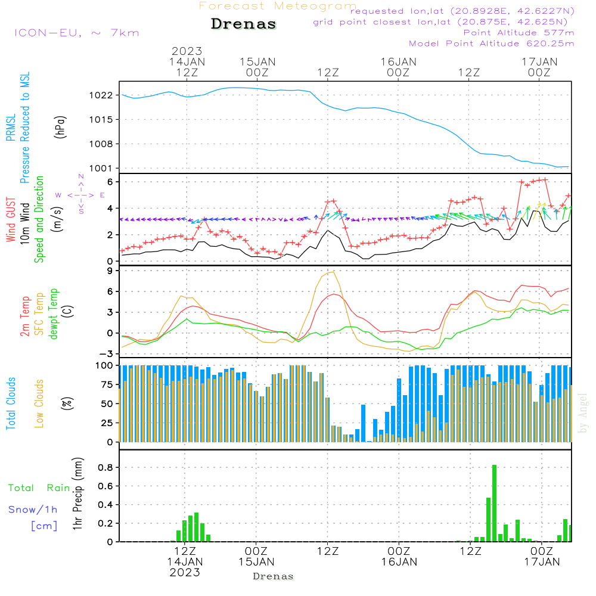Image resolution: width=596 pixels, height=596 pixels.
Task: Click the Forecast Meteogram heading
Action: [x=277, y=6]
